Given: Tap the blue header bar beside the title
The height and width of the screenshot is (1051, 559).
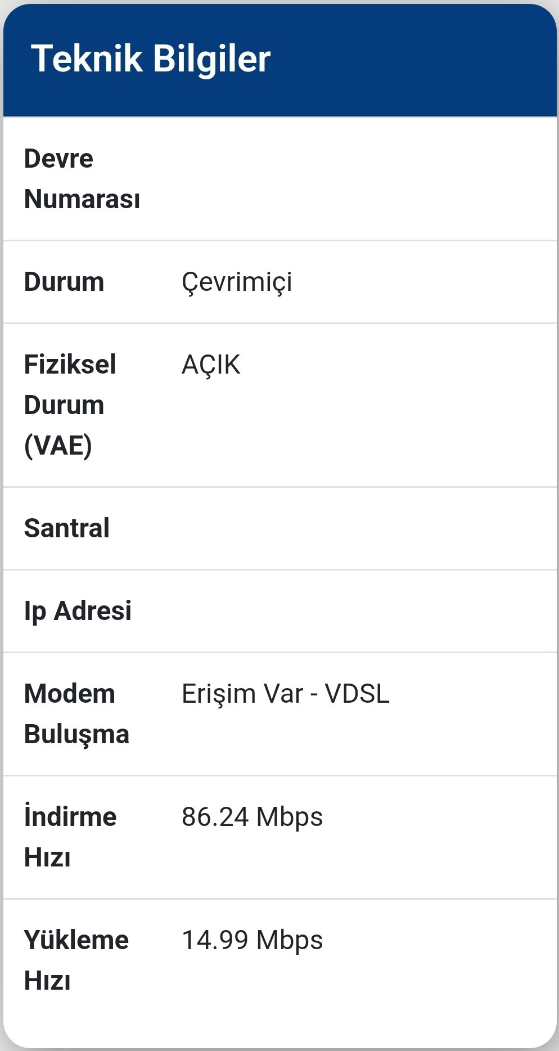Looking at the screenshot, I should pos(413,60).
